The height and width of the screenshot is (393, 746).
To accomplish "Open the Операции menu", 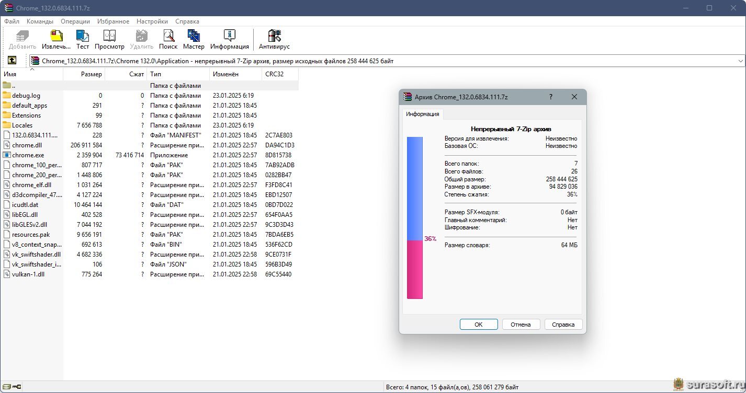I will pos(75,21).
